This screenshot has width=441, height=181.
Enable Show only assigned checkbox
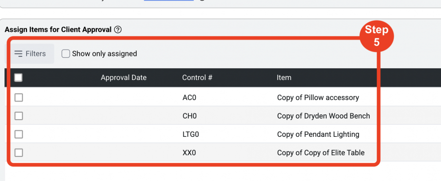[x=66, y=53]
